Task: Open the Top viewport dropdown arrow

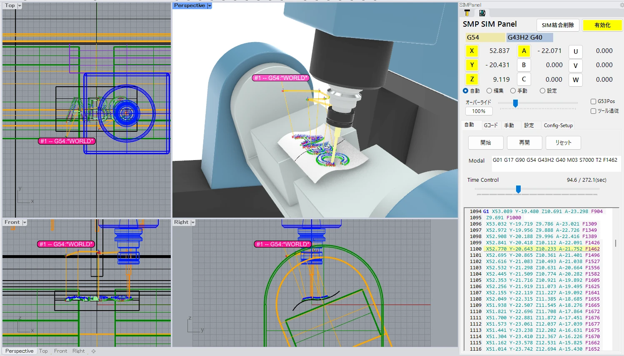Action: pos(20,6)
